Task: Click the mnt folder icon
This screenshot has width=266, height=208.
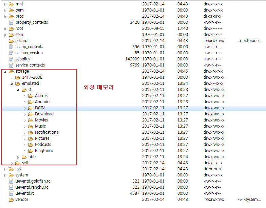Action: click(x=11, y=4)
